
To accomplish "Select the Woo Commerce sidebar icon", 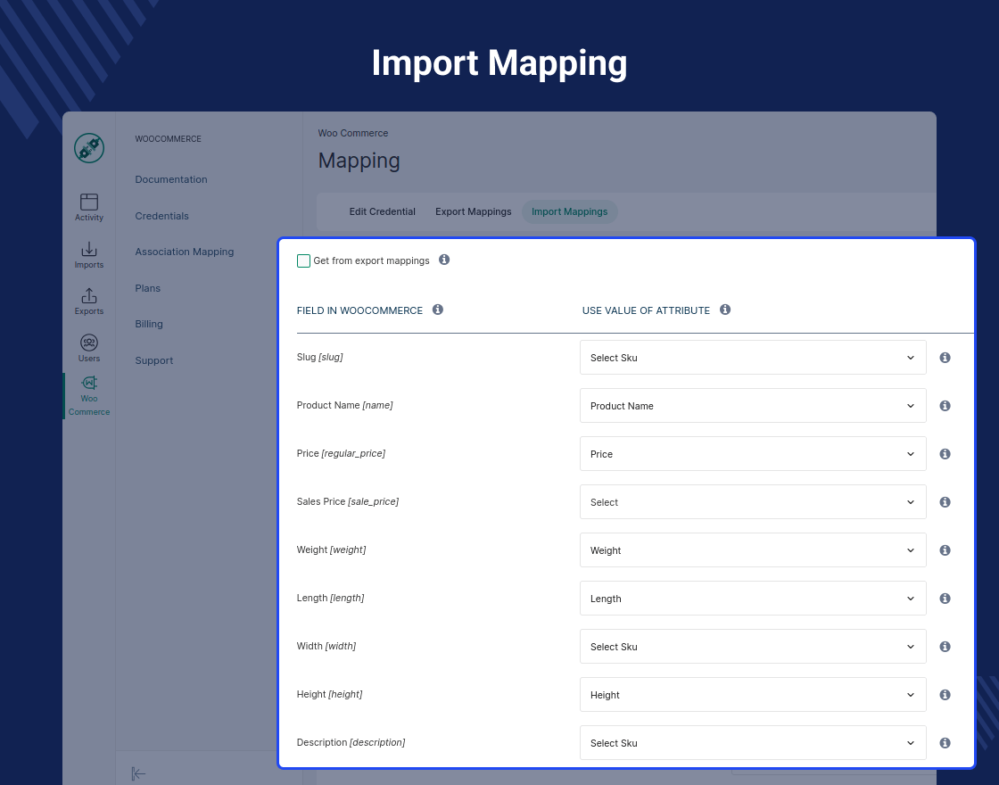I will coord(89,396).
